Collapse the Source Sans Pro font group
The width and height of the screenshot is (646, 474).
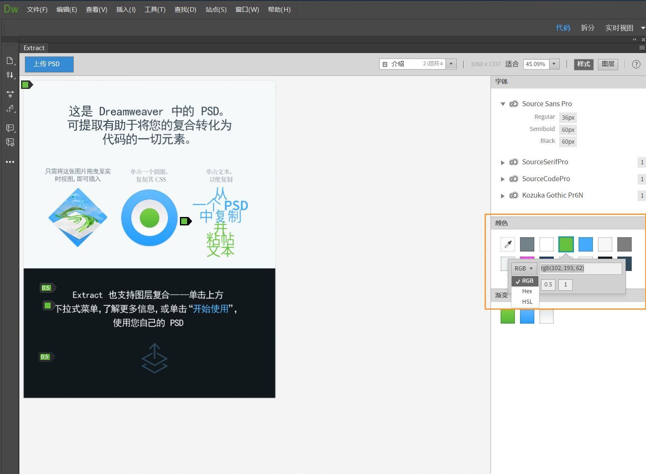click(503, 104)
